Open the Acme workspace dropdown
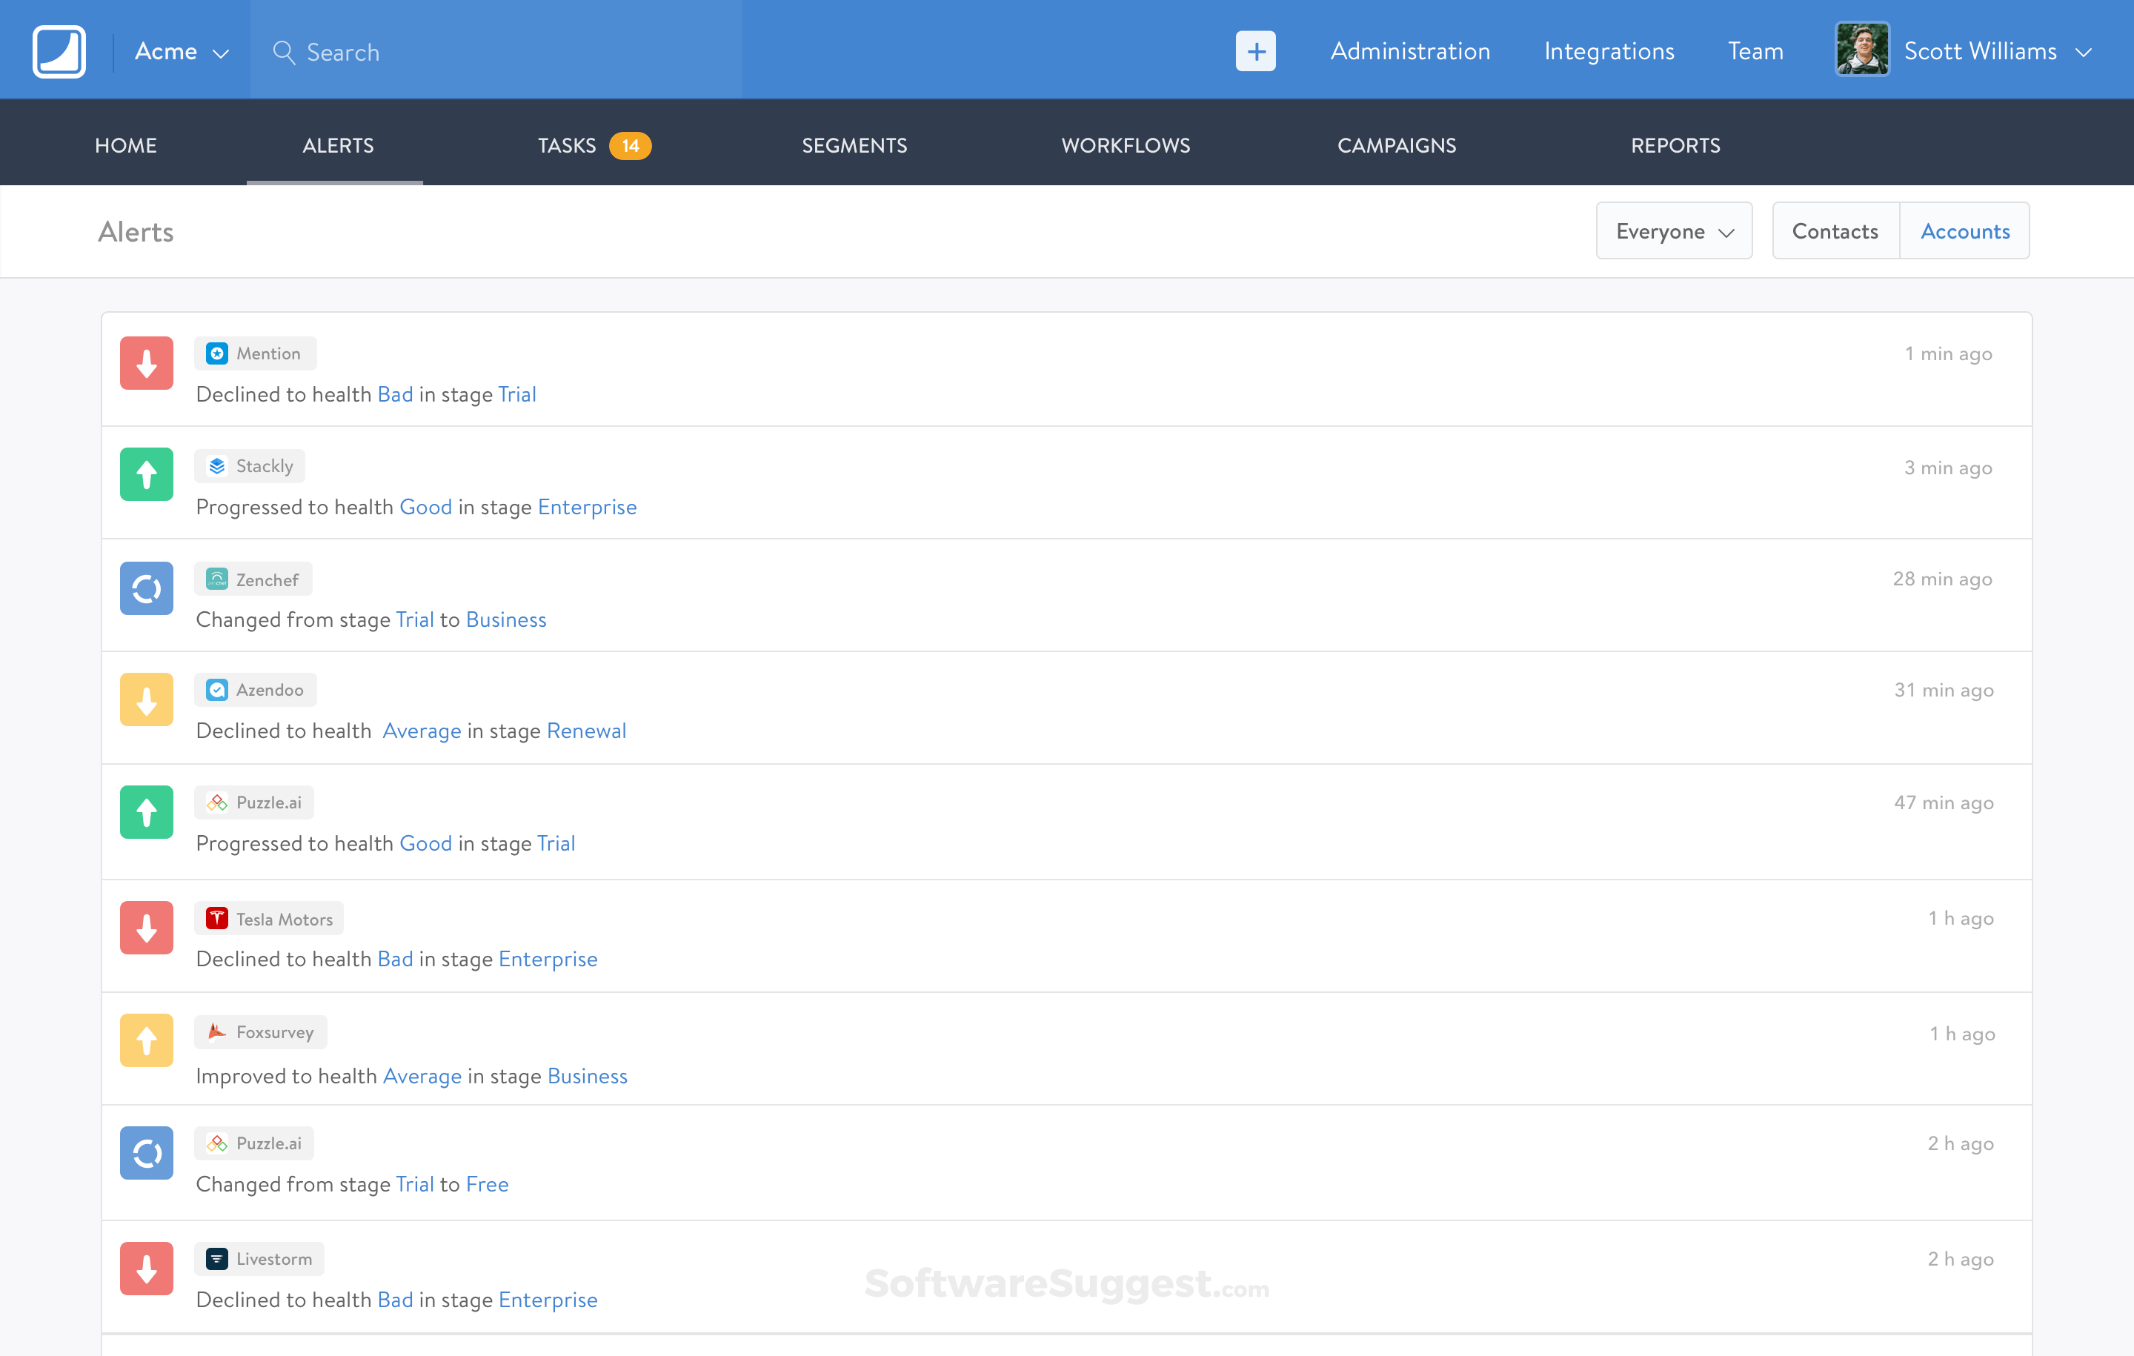Image resolution: width=2134 pixels, height=1356 pixels. [181, 51]
